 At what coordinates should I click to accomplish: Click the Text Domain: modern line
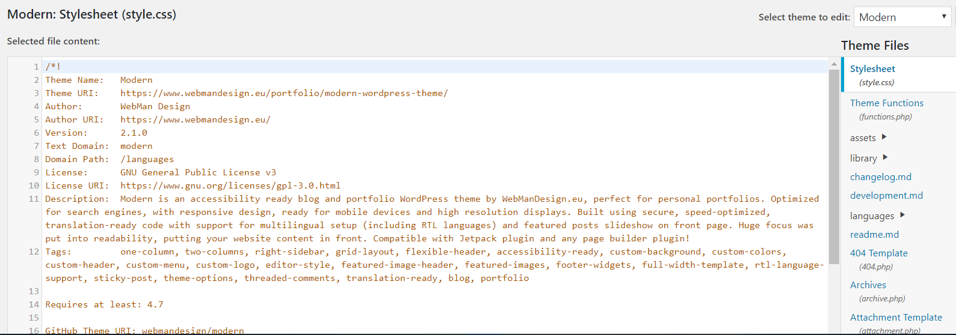tap(99, 146)
